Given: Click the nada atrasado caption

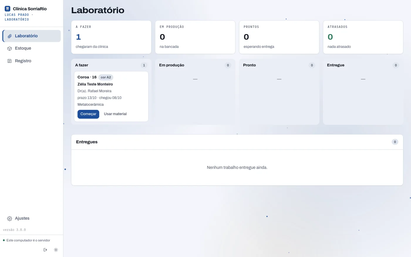Looking at the screenshot, I should click(x=339, y=47).
